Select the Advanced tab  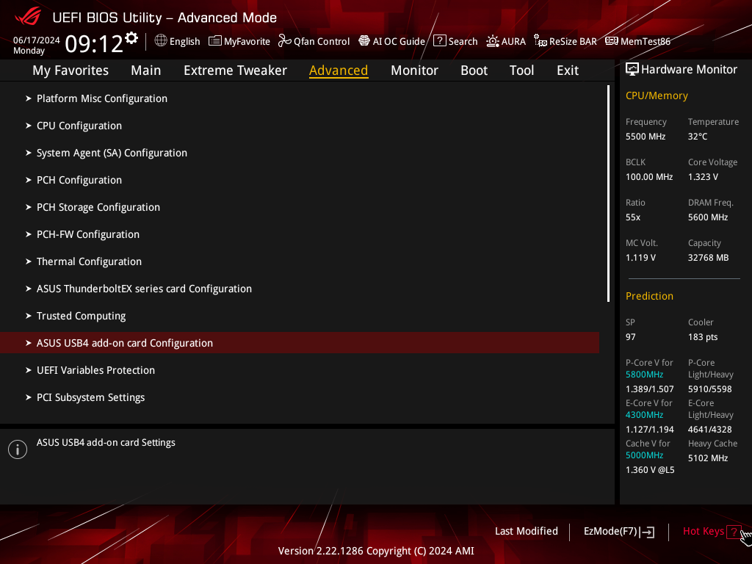point(339,70)
